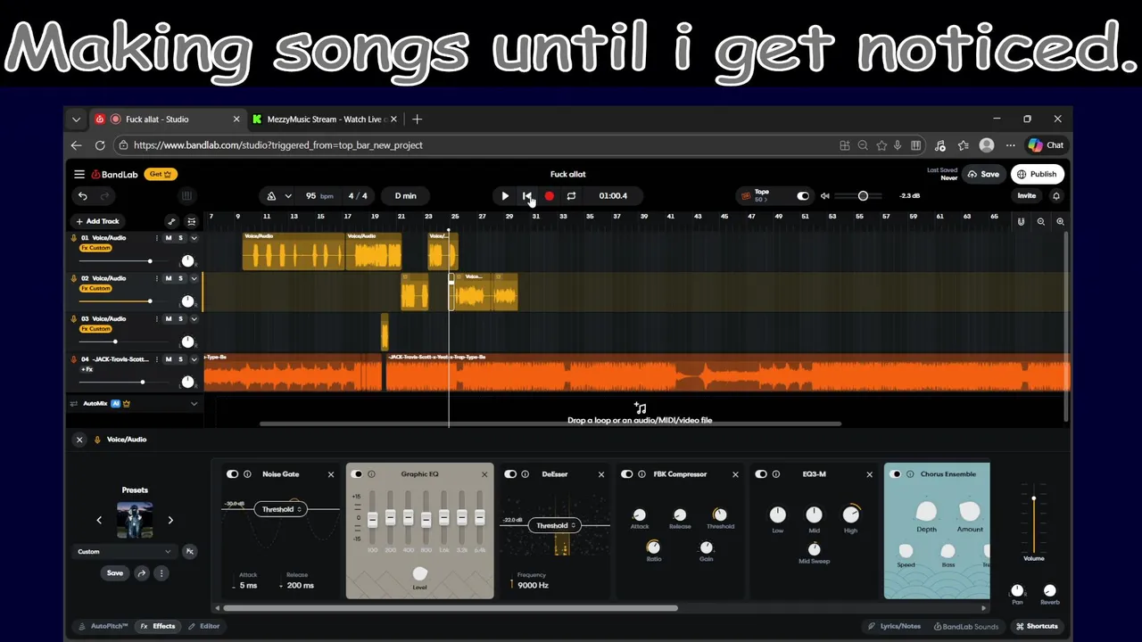Open more options for track 04 JACK-Travis-Scott

157,359
